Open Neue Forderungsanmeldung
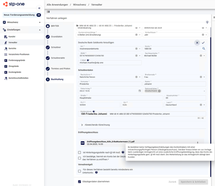 (x=22, y=15)
